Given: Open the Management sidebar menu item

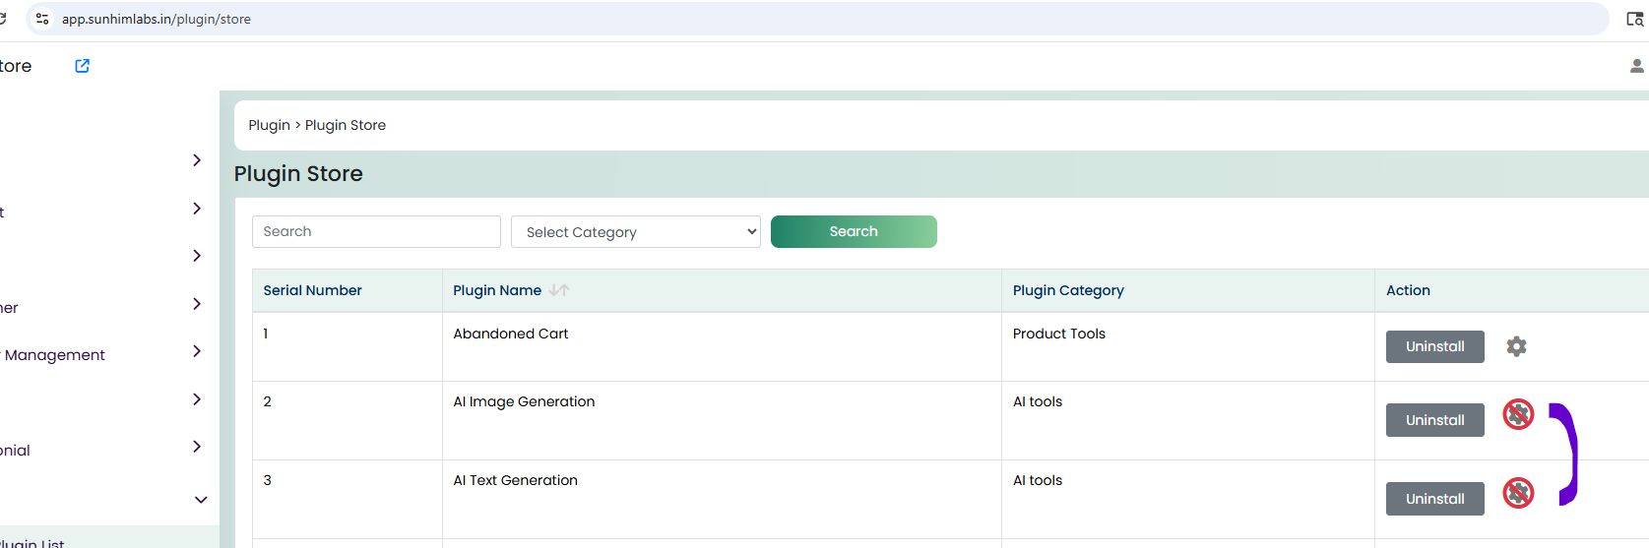Looking at the screenshot, I should (x=53, y=355).
